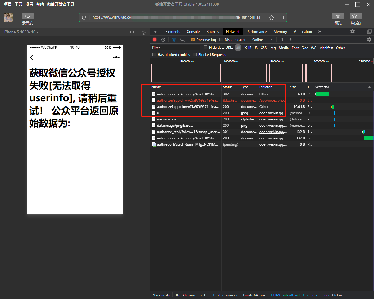Select the All filter button
The height and width of the screenshot is (299, 374).
tap(238, 48)
